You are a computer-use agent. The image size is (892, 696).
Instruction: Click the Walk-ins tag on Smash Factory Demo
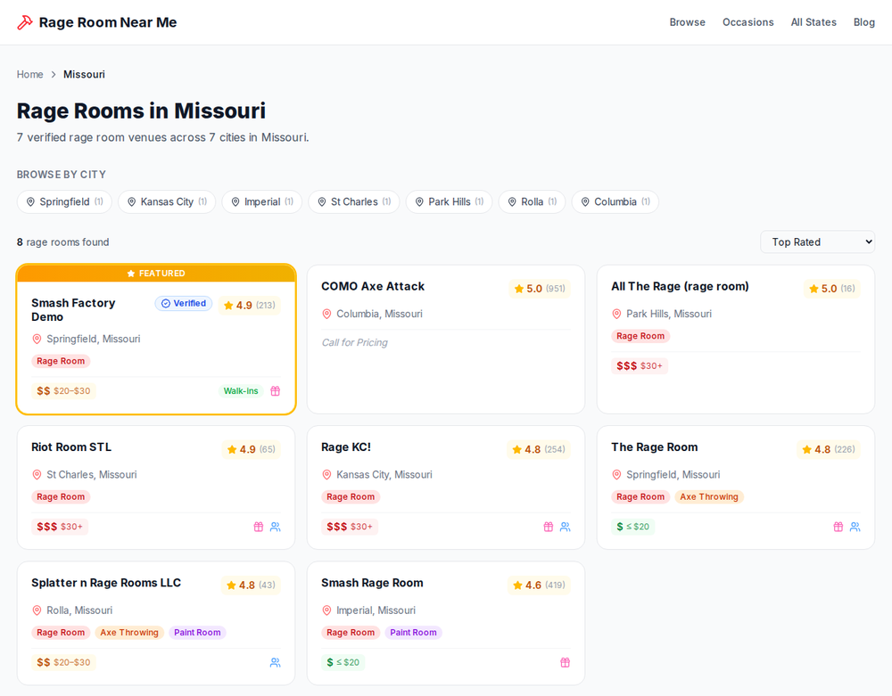241,391
